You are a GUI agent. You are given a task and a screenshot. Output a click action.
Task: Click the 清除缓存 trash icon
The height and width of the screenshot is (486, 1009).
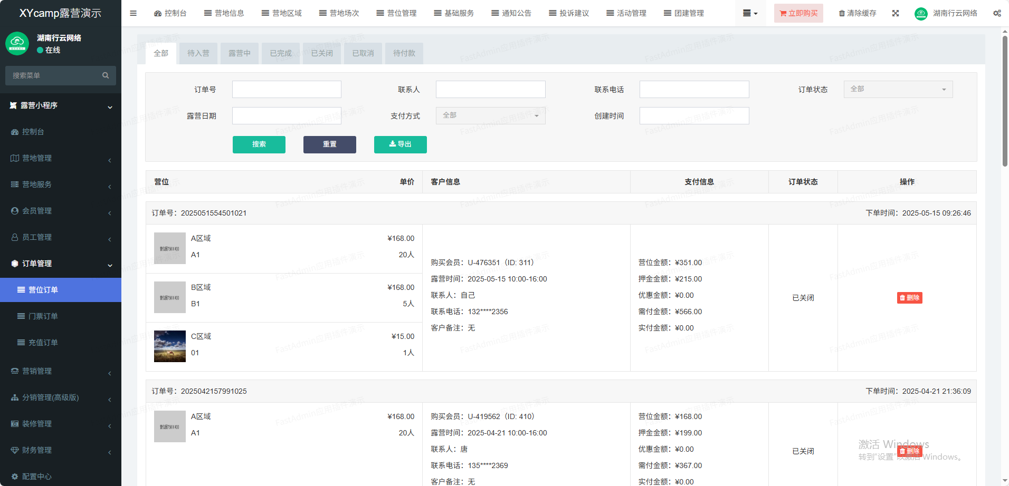click(x=842, y=13)
